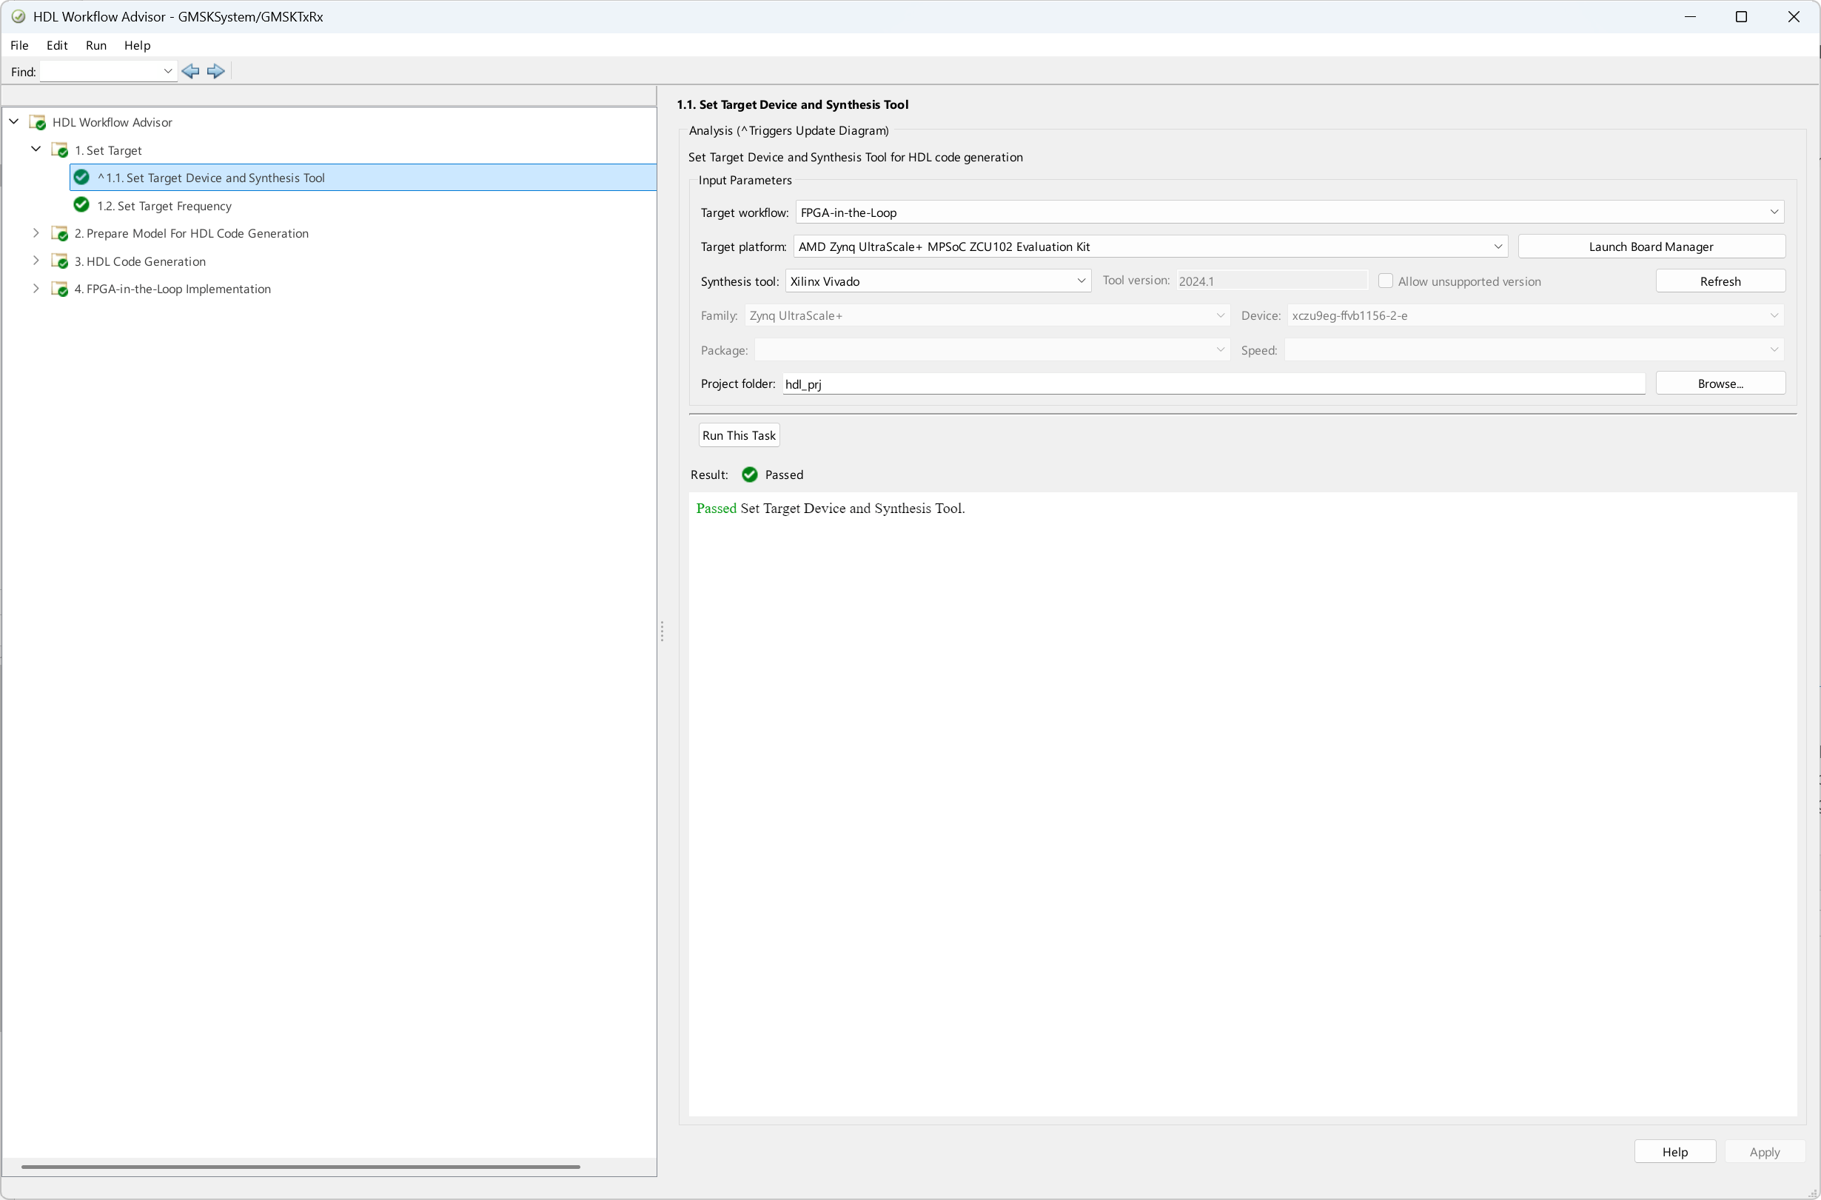Open the Run menu
Image resolution: width=1821 pixels, height=1200 pixels.
[95, 45]
